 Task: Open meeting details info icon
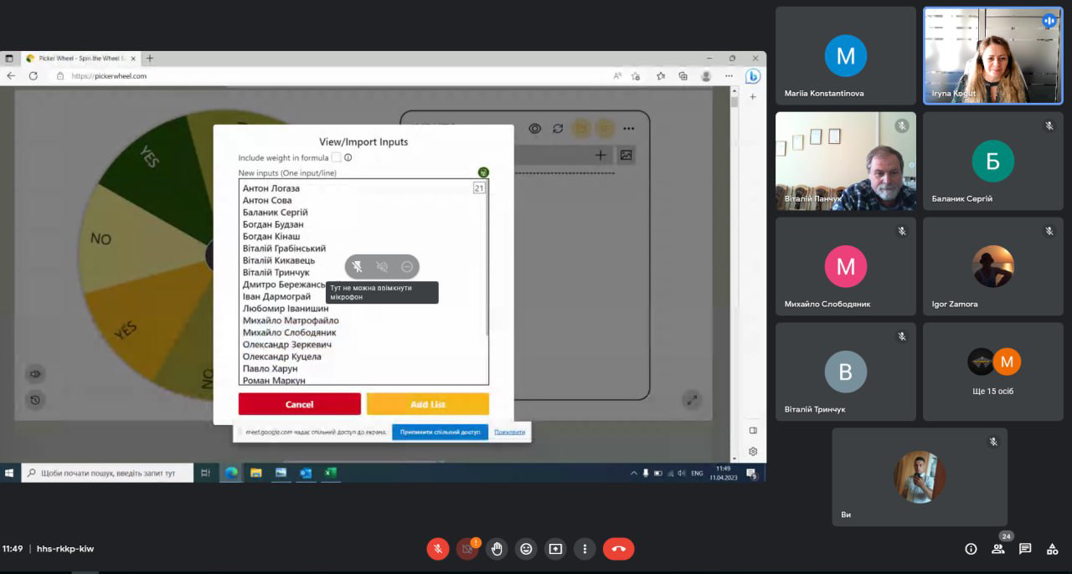(x=971, y=549)
